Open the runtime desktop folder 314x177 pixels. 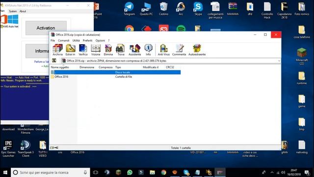coord(302,78)
